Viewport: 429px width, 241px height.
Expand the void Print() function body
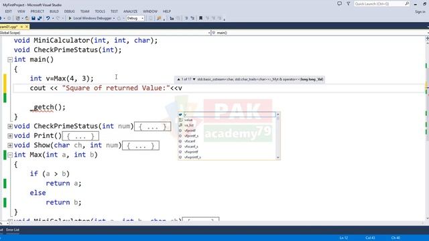[x=10, y=136]
